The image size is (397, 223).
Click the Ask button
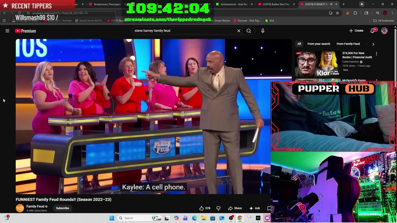pos(254,208)
